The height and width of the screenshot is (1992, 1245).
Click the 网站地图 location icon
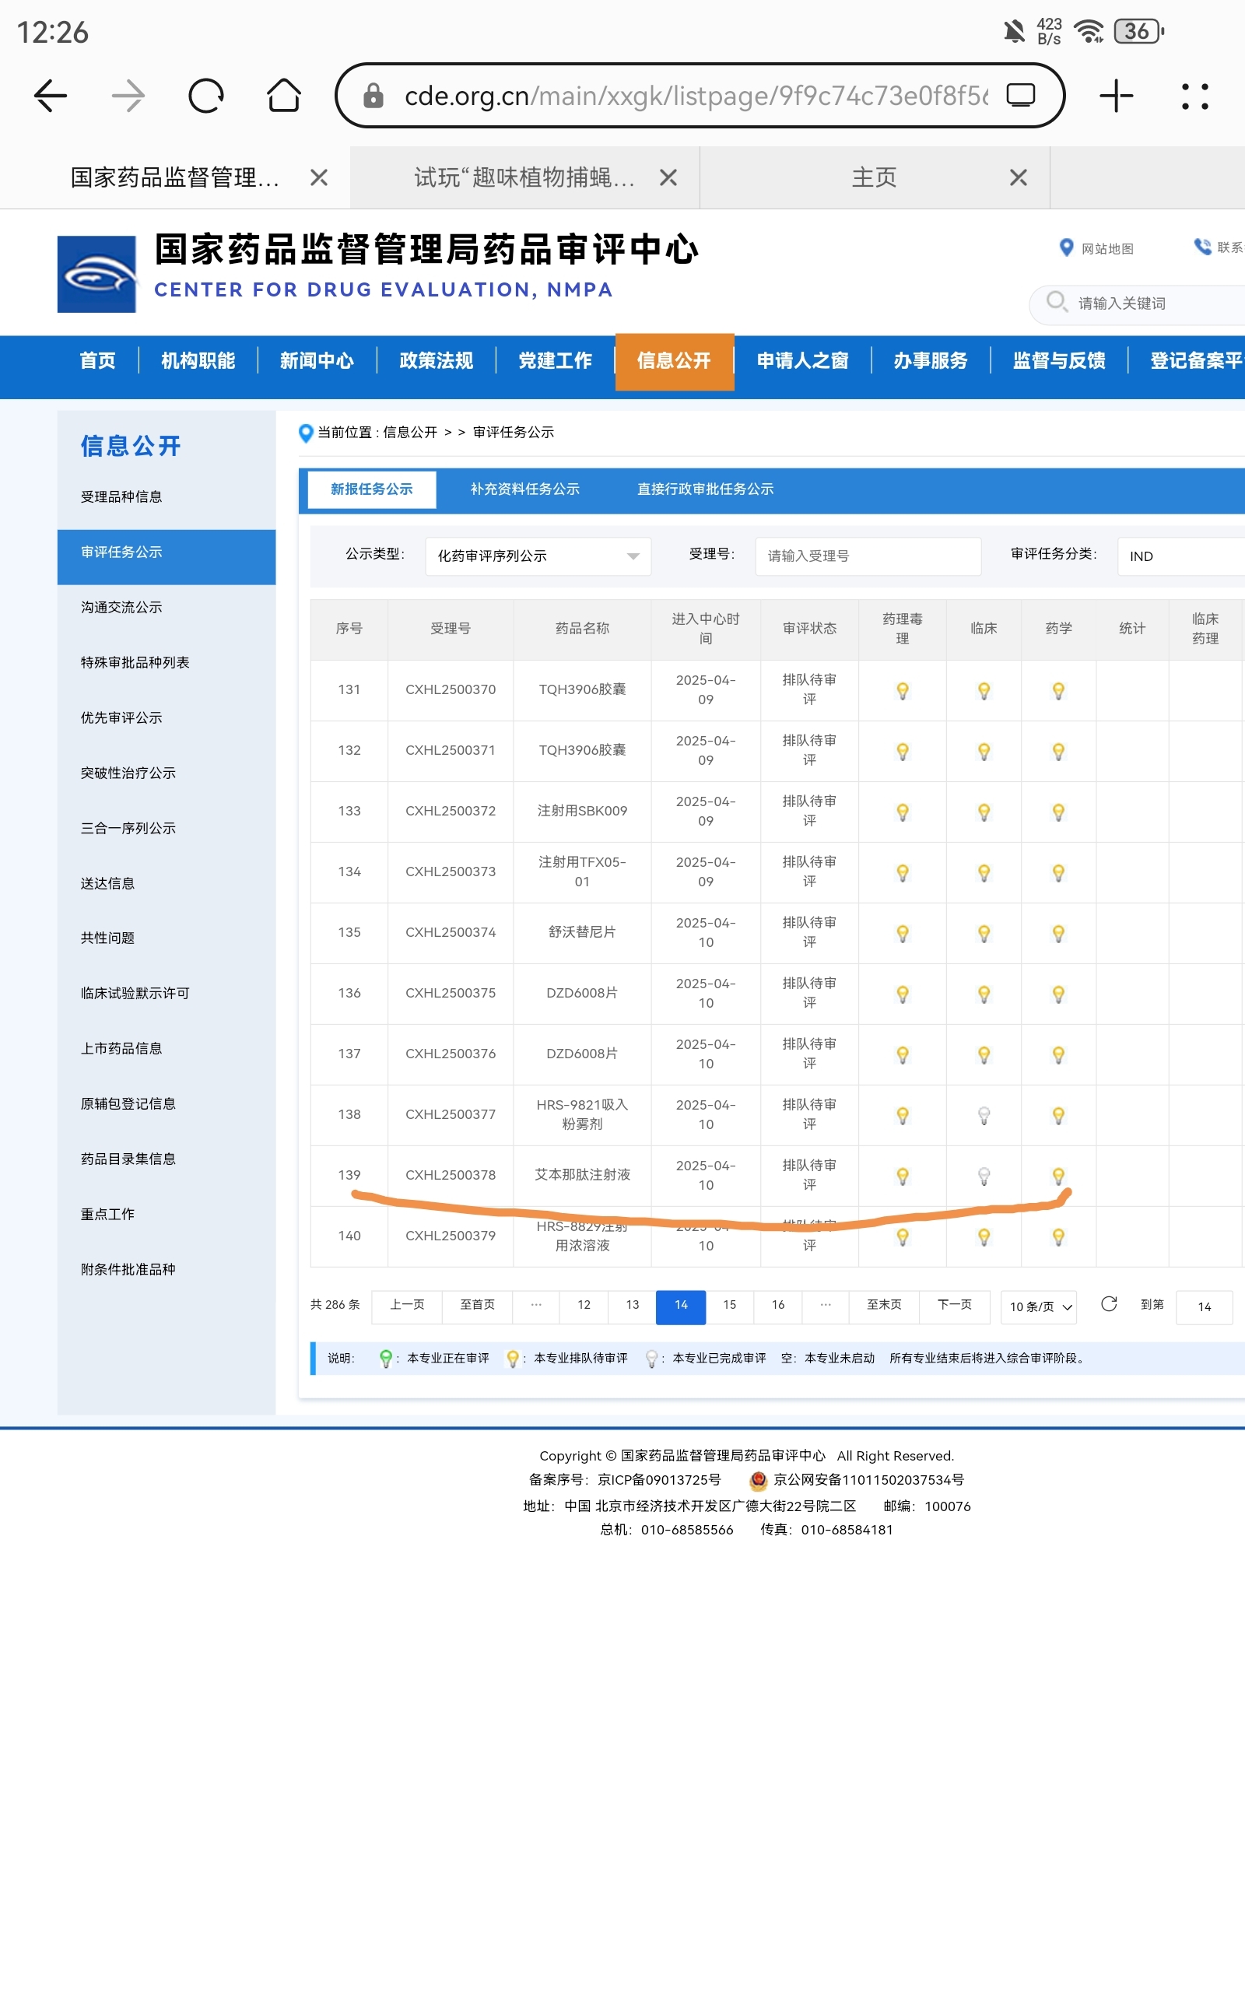click(1066, 247)
